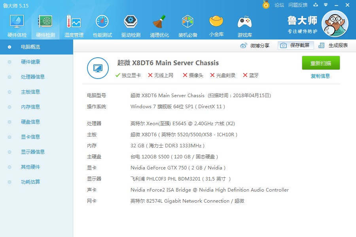Click the 鲁大师 mascot avatar
The image size is (356, 237).
(x=335, y=24)
